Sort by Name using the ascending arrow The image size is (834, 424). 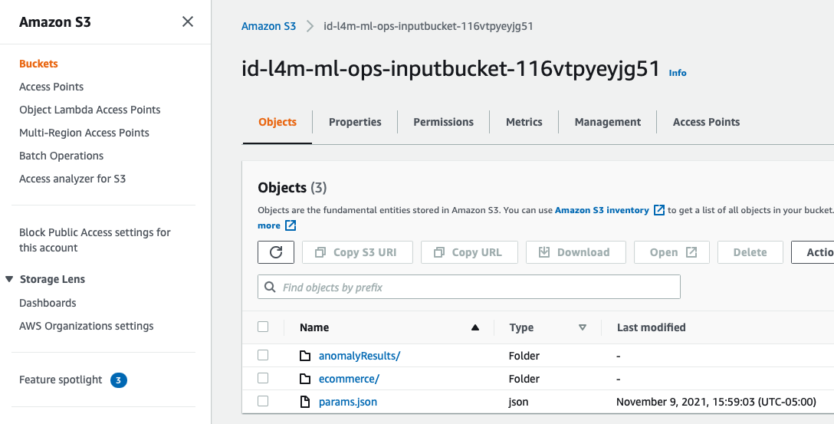point(475,327)
